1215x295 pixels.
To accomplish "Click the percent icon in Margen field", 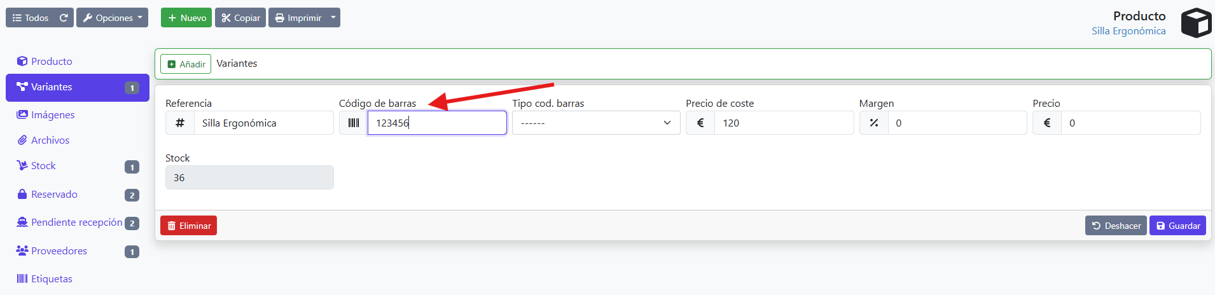I will click(x=874, y=123).
